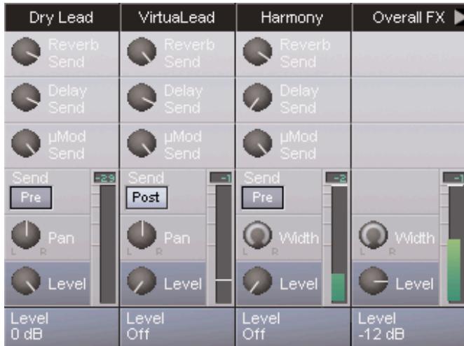
Task: Click the VirtuaLead Pan knob
Action: click(142, 236)
